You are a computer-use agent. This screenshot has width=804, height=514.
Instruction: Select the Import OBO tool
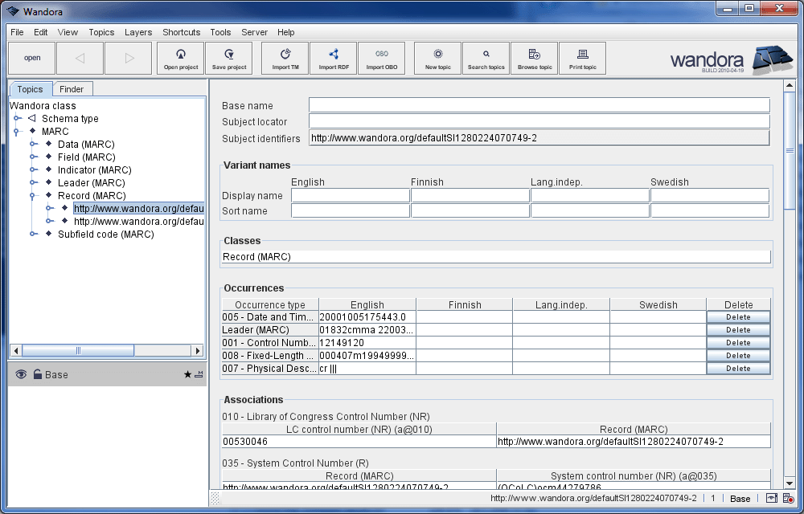click(381, 58)
